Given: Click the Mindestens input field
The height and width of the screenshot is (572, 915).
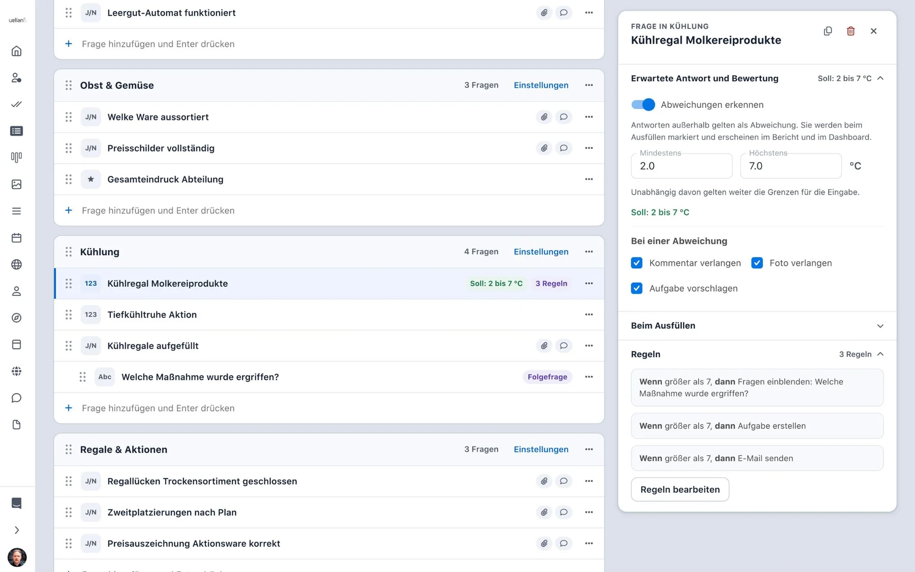Looking at the screenshot, I should point(681,166).
